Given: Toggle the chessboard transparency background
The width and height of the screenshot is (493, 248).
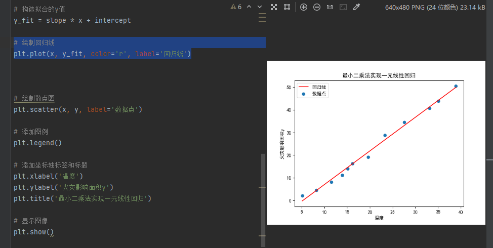Looking at the screenshot, I should click(274, 7).
